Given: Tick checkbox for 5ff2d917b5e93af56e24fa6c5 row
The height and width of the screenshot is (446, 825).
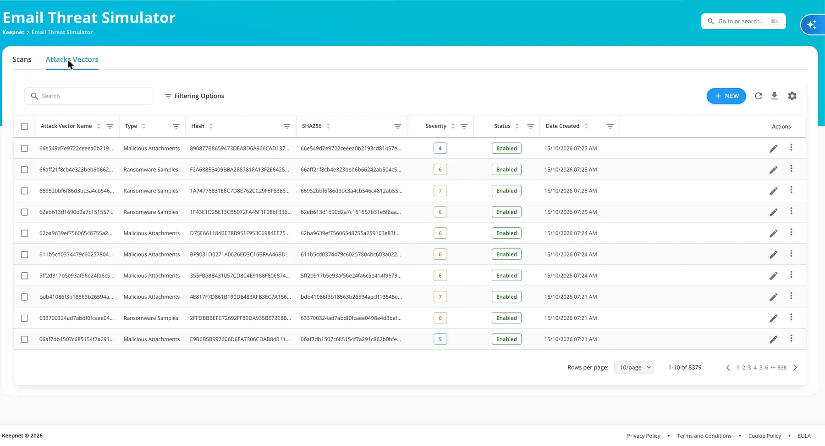Looking at the screenshot, I should click(25, 276).
